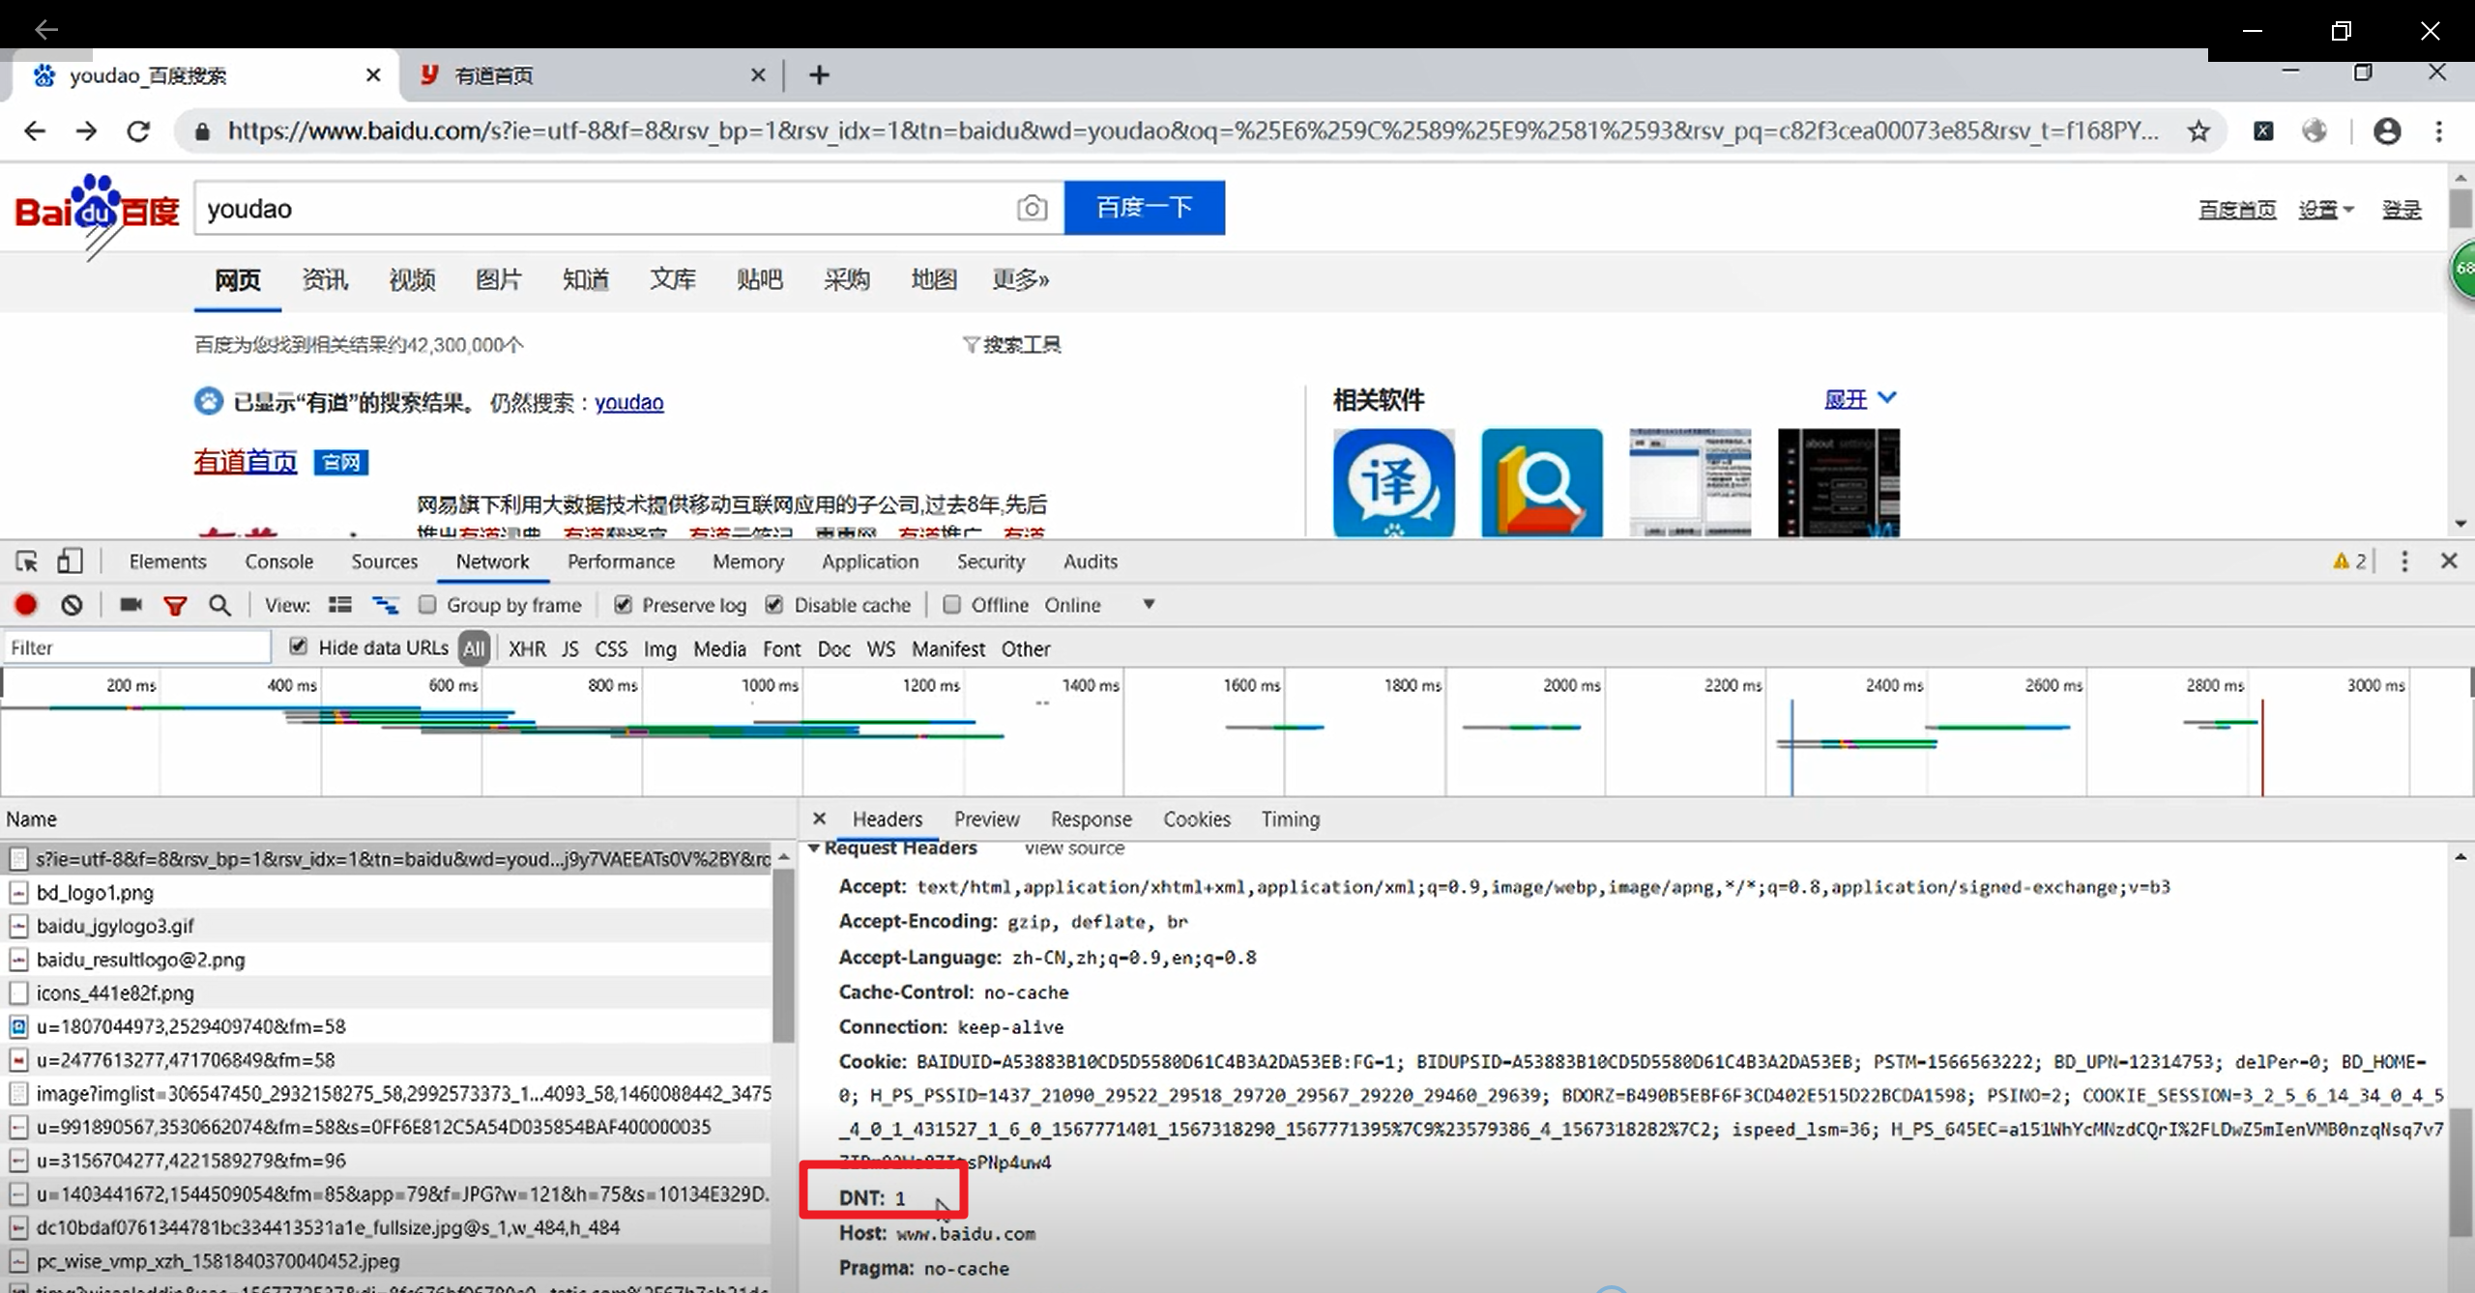Click the 有道首页 search result link
The width and height of the screenshot is (2475, 1293).
(x=246, y=462)
